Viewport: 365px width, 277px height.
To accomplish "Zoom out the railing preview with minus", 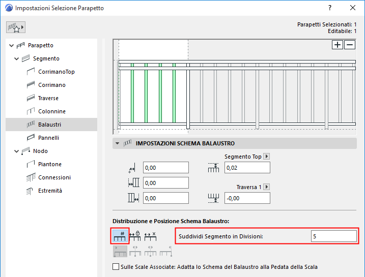I will pyautogui.click(x=350, y=45).
